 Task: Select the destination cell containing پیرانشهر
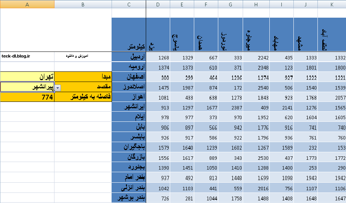pos(27,87)
